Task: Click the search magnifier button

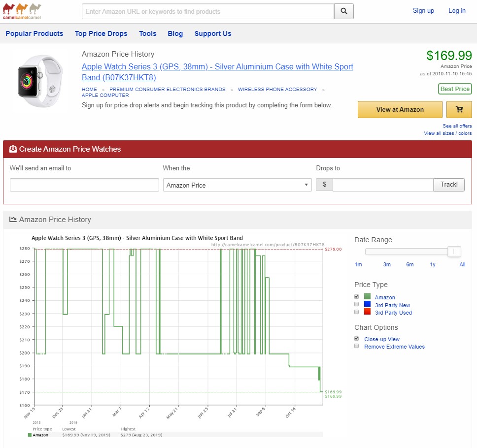Action: [344, 11]
